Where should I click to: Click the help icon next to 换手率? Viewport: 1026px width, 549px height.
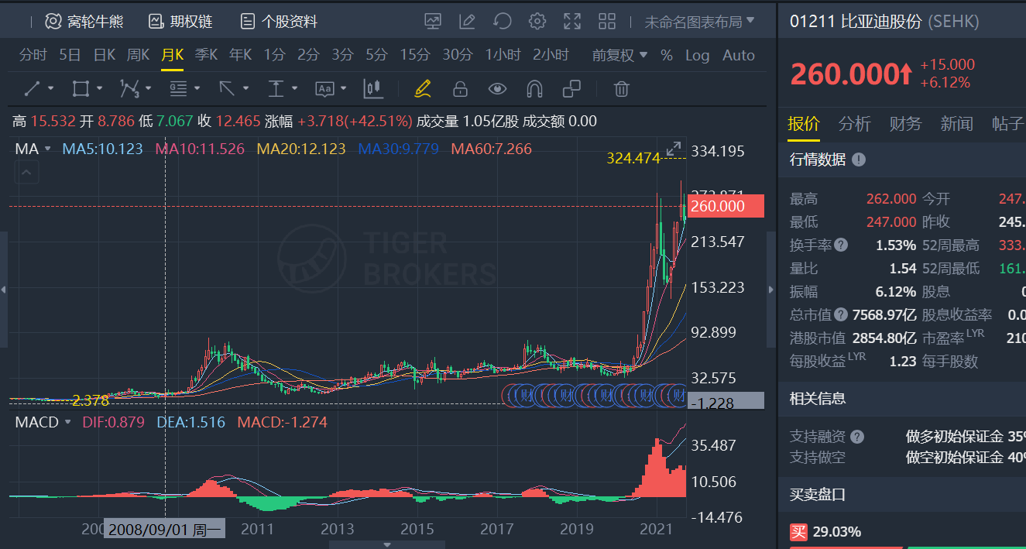pyautogui.click(x=841, y=245)
